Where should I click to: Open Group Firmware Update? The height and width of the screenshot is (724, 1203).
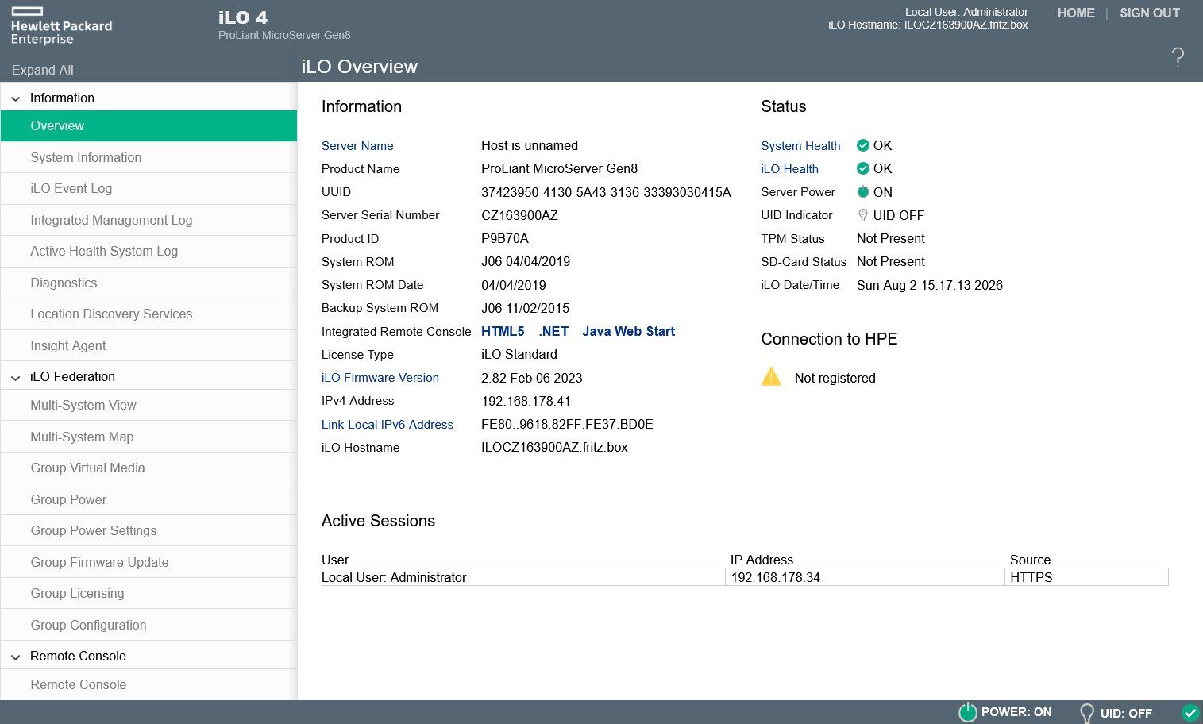148,562
